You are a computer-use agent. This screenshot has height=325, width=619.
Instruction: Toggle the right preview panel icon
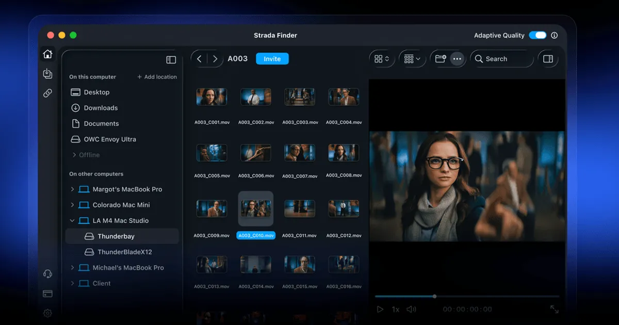pyautogui.click(x=548, y=59)
